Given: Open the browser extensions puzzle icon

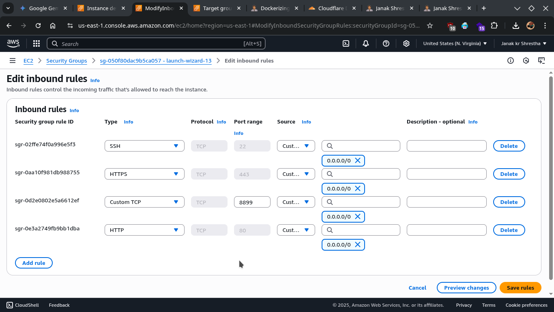Looking at the screenshot, I should [x=494, y=26].
